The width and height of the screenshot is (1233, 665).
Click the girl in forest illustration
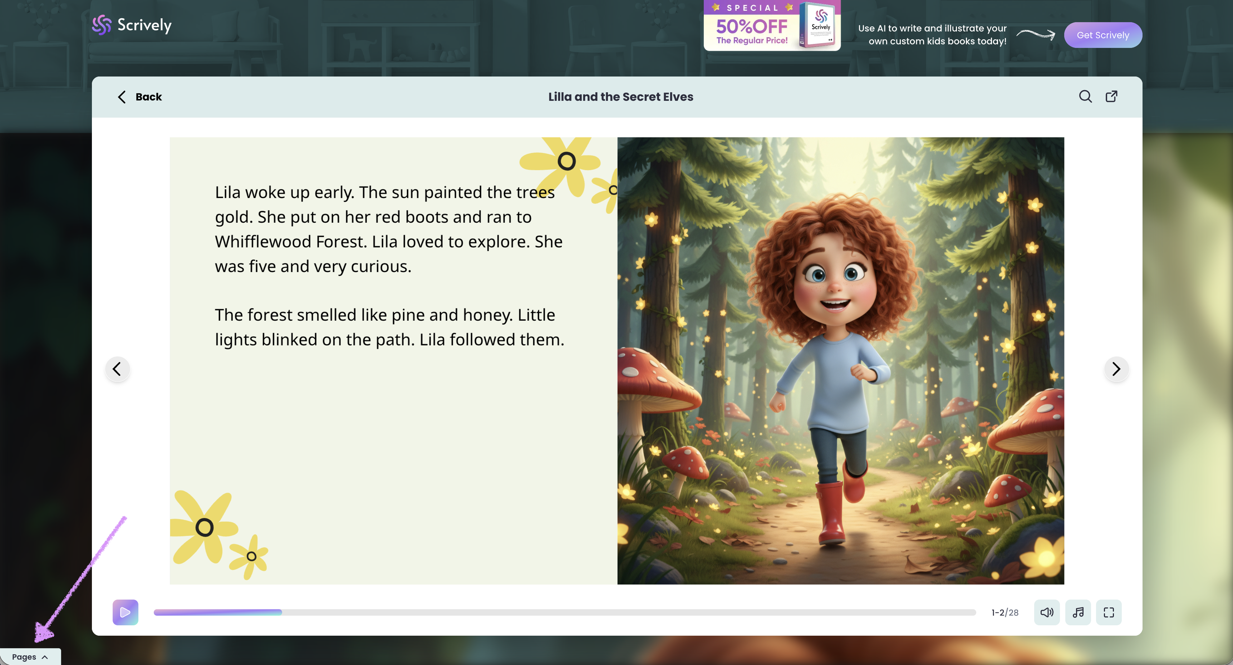840,360
